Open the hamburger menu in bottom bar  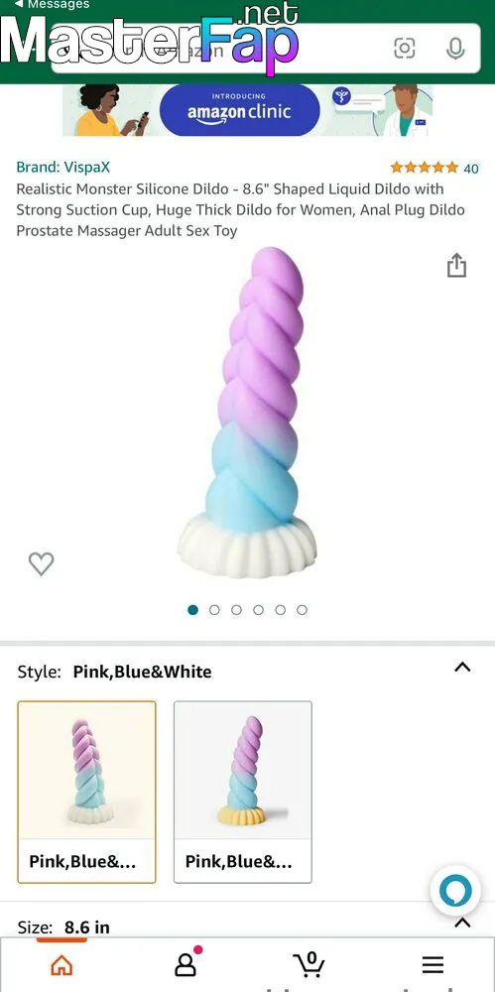pos(433,965)
